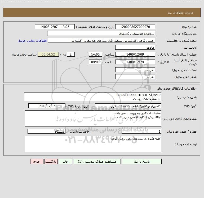Select the شماره نیاز field 1200003027000070
Screen dimensions: 204x198
point(135,27)
